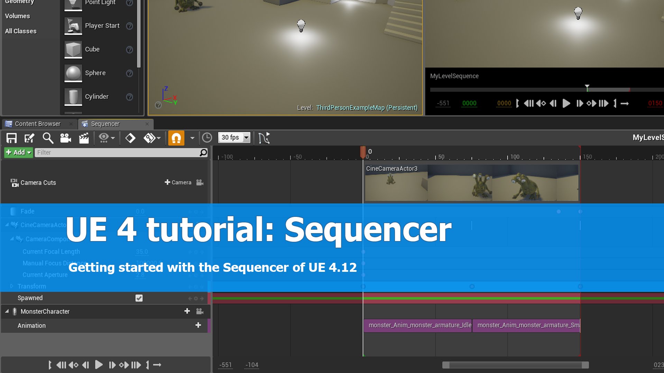Jump to end in cinematic viewport controls

tap(603, 103)
